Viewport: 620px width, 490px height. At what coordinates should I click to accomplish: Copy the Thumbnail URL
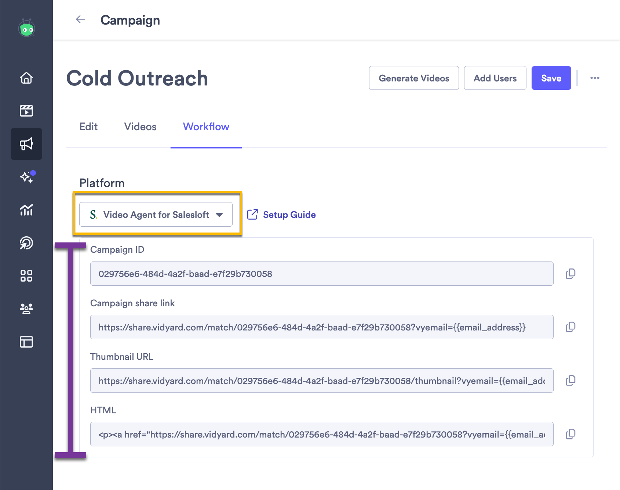click(570, 380)
